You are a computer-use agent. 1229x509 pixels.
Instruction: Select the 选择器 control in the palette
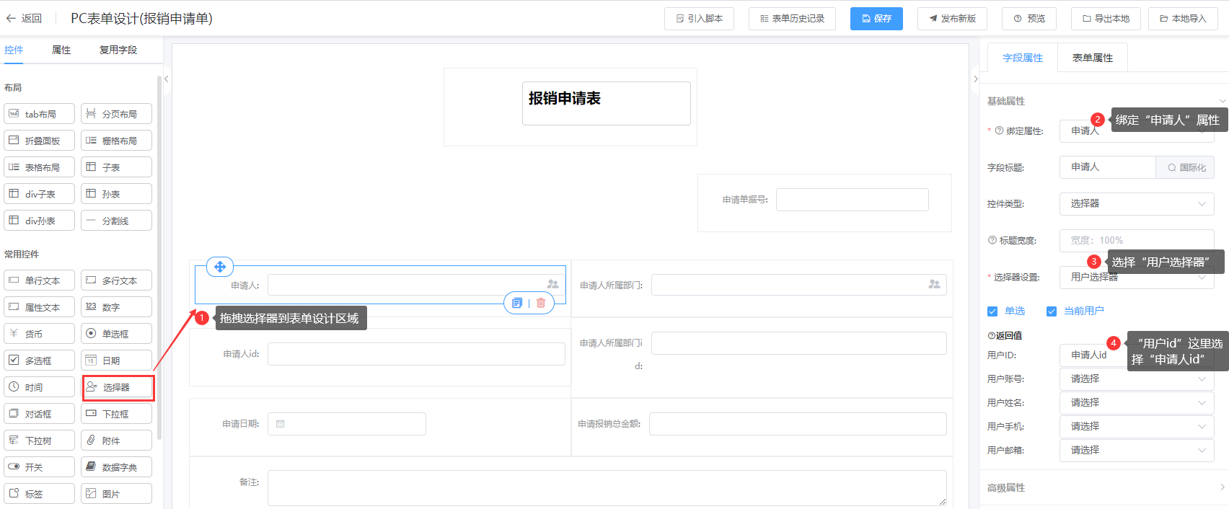(x=118, y=387)
